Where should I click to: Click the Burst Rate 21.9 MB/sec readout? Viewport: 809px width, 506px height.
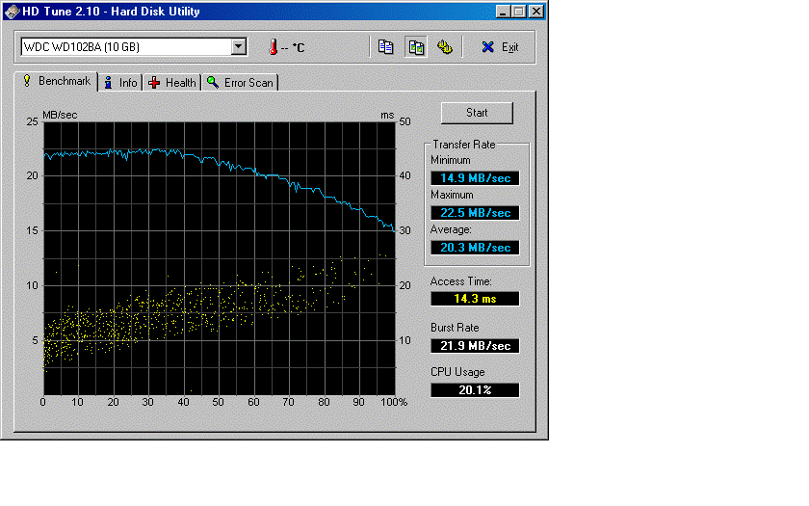click(x=475, y=345)
